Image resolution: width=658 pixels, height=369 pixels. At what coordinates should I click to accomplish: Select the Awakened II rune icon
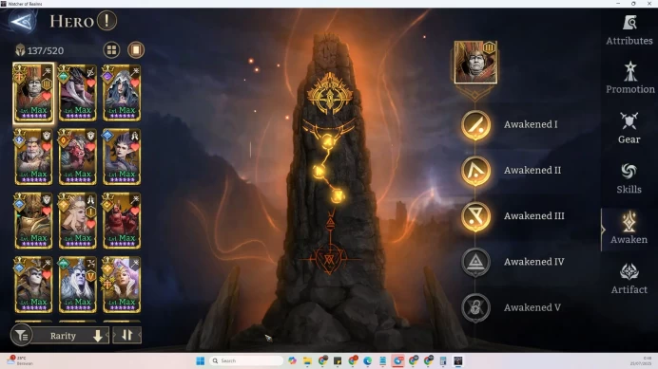point(475,171)
